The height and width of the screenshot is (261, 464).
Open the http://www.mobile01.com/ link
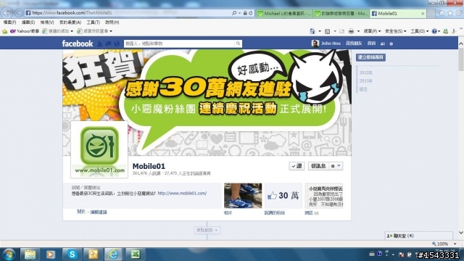tap(182, 194)
